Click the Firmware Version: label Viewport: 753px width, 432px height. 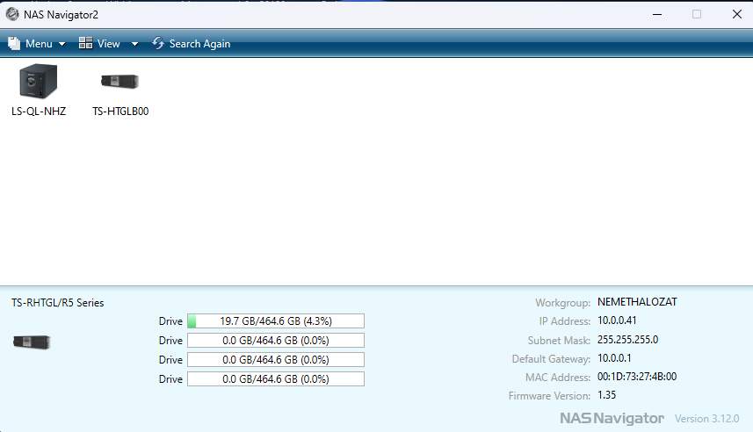coord(549,396)
